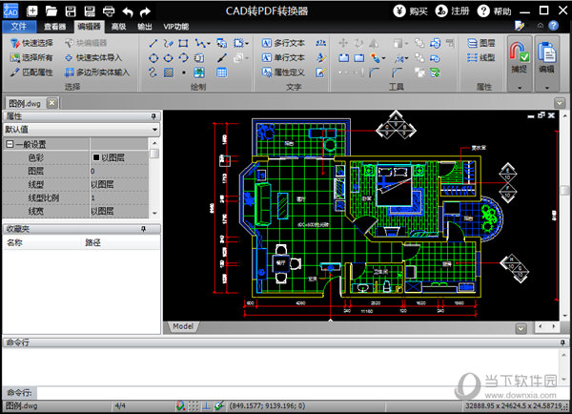The image size is (572, 414).
Task: Click the 色彩 black color swatch 以图层
Action: point(96,157)
